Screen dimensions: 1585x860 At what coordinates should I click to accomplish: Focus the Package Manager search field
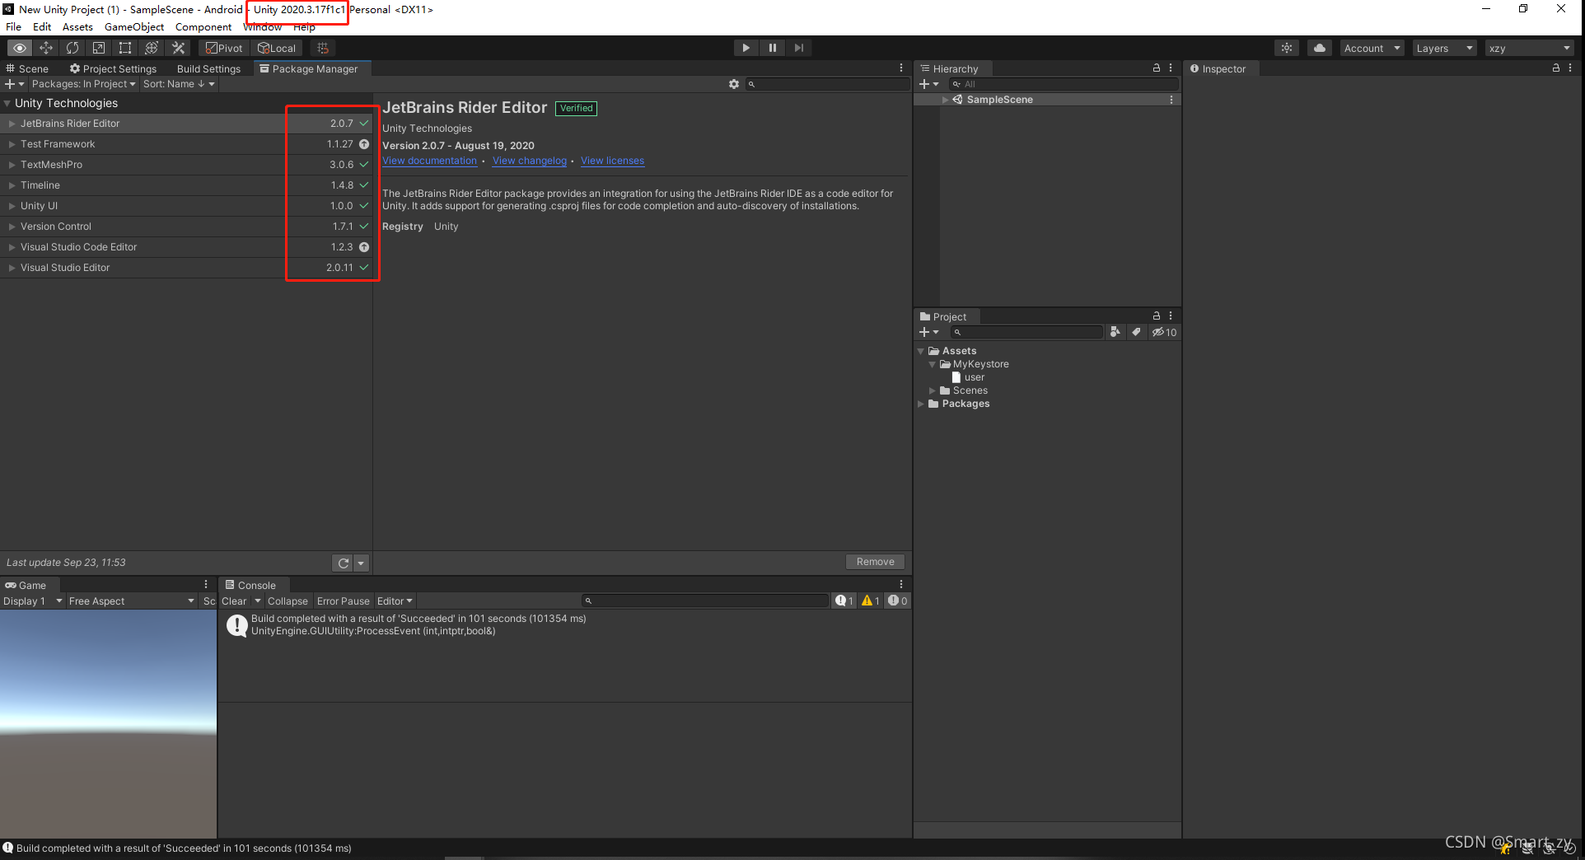click(827, 84)
